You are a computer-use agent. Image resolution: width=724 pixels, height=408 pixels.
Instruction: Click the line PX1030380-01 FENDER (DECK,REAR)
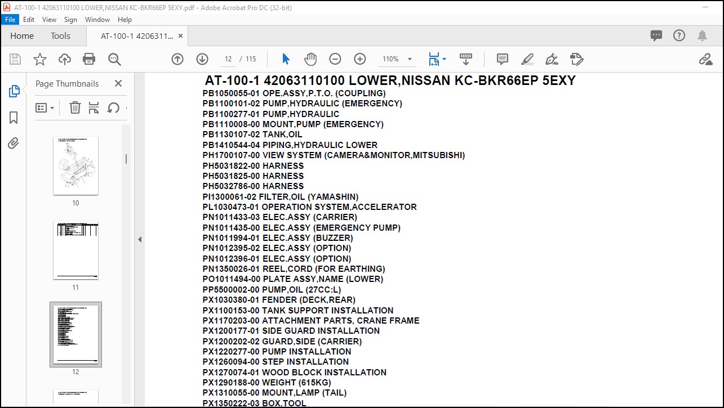coord(279,300)
